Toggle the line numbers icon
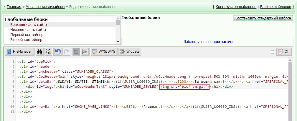Image resolution: width=297 pixels, height=121 pixels. [76, 52]
